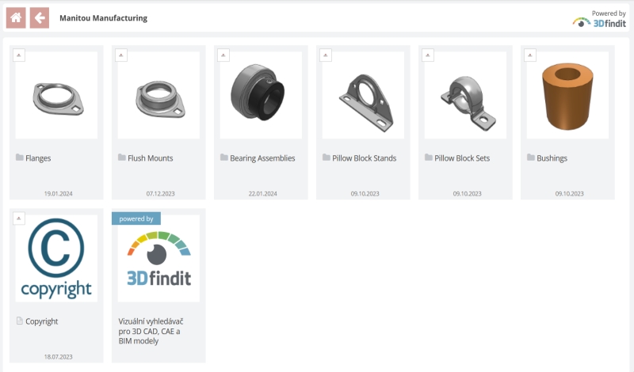
Task: Click the small badge icon on Bushings tile
Action: point(530,55)
